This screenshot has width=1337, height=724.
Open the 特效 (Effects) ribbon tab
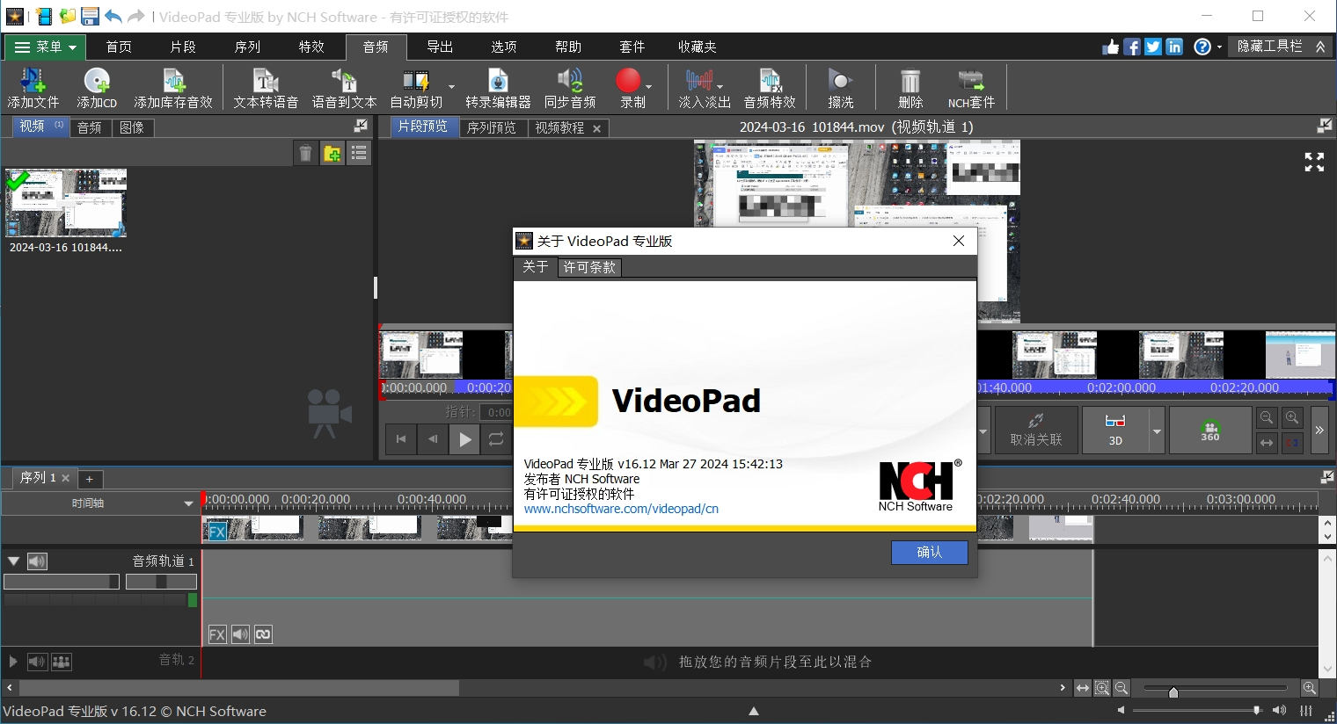pyautogui.click(x=311, y=47)
